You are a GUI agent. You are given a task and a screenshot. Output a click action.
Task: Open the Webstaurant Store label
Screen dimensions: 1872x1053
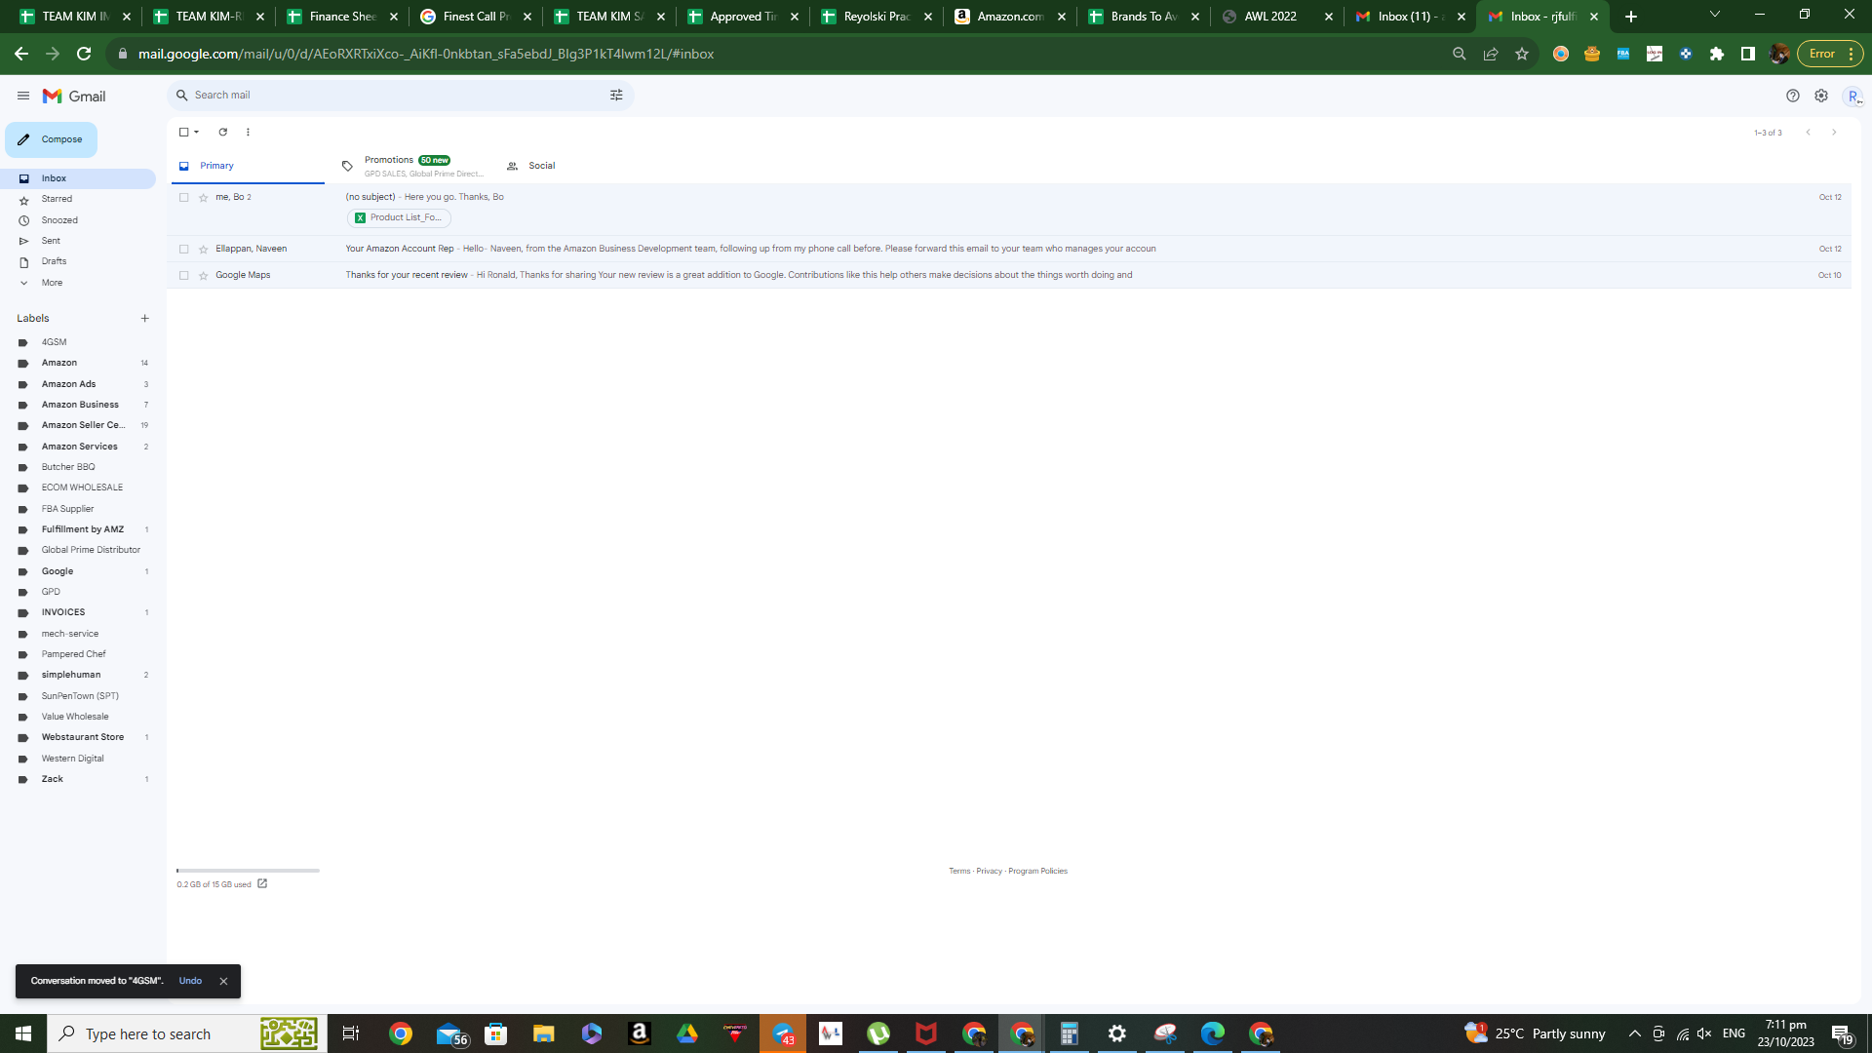pyautogui.click(x=83, y=737)
